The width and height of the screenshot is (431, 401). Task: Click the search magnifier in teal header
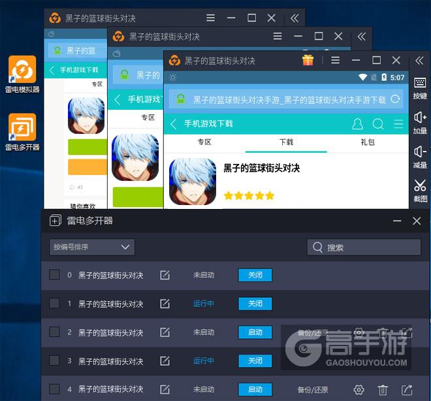click(377, 124)
